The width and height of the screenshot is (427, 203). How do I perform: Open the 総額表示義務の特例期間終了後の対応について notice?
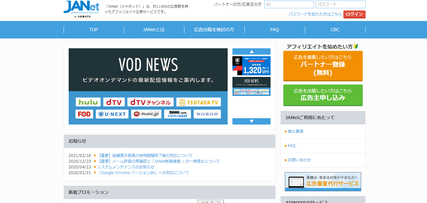(x=145, y=155)
